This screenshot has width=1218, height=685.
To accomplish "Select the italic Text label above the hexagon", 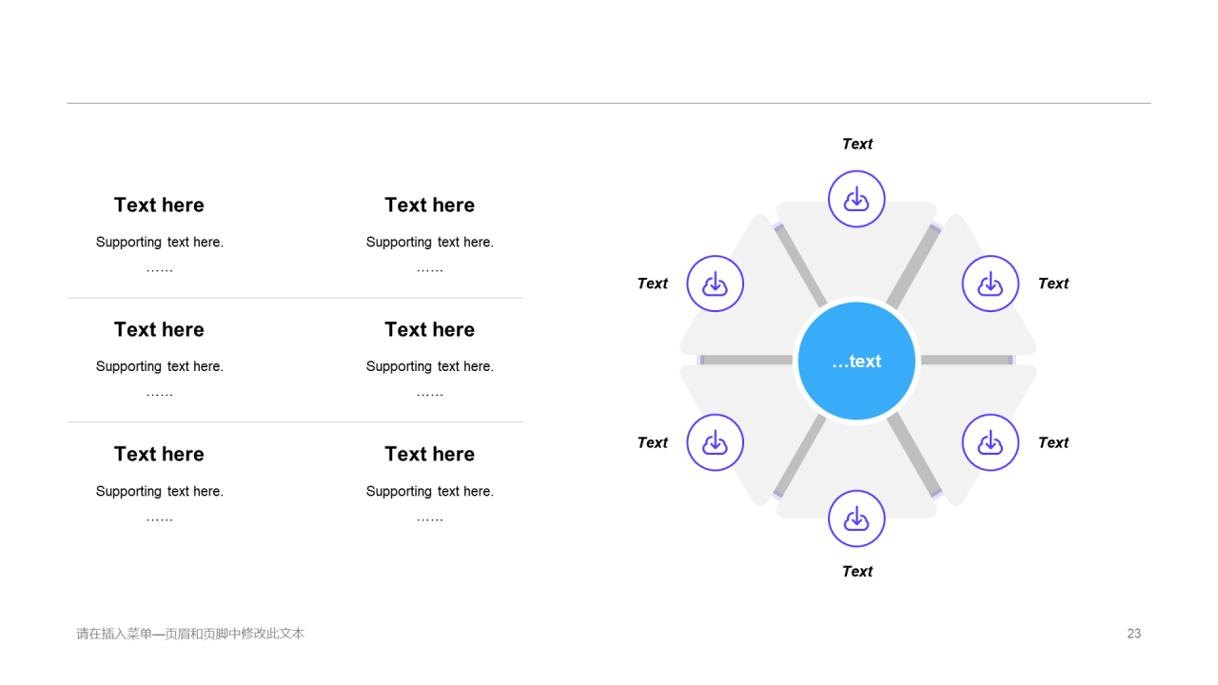I will tap(856, 144).
